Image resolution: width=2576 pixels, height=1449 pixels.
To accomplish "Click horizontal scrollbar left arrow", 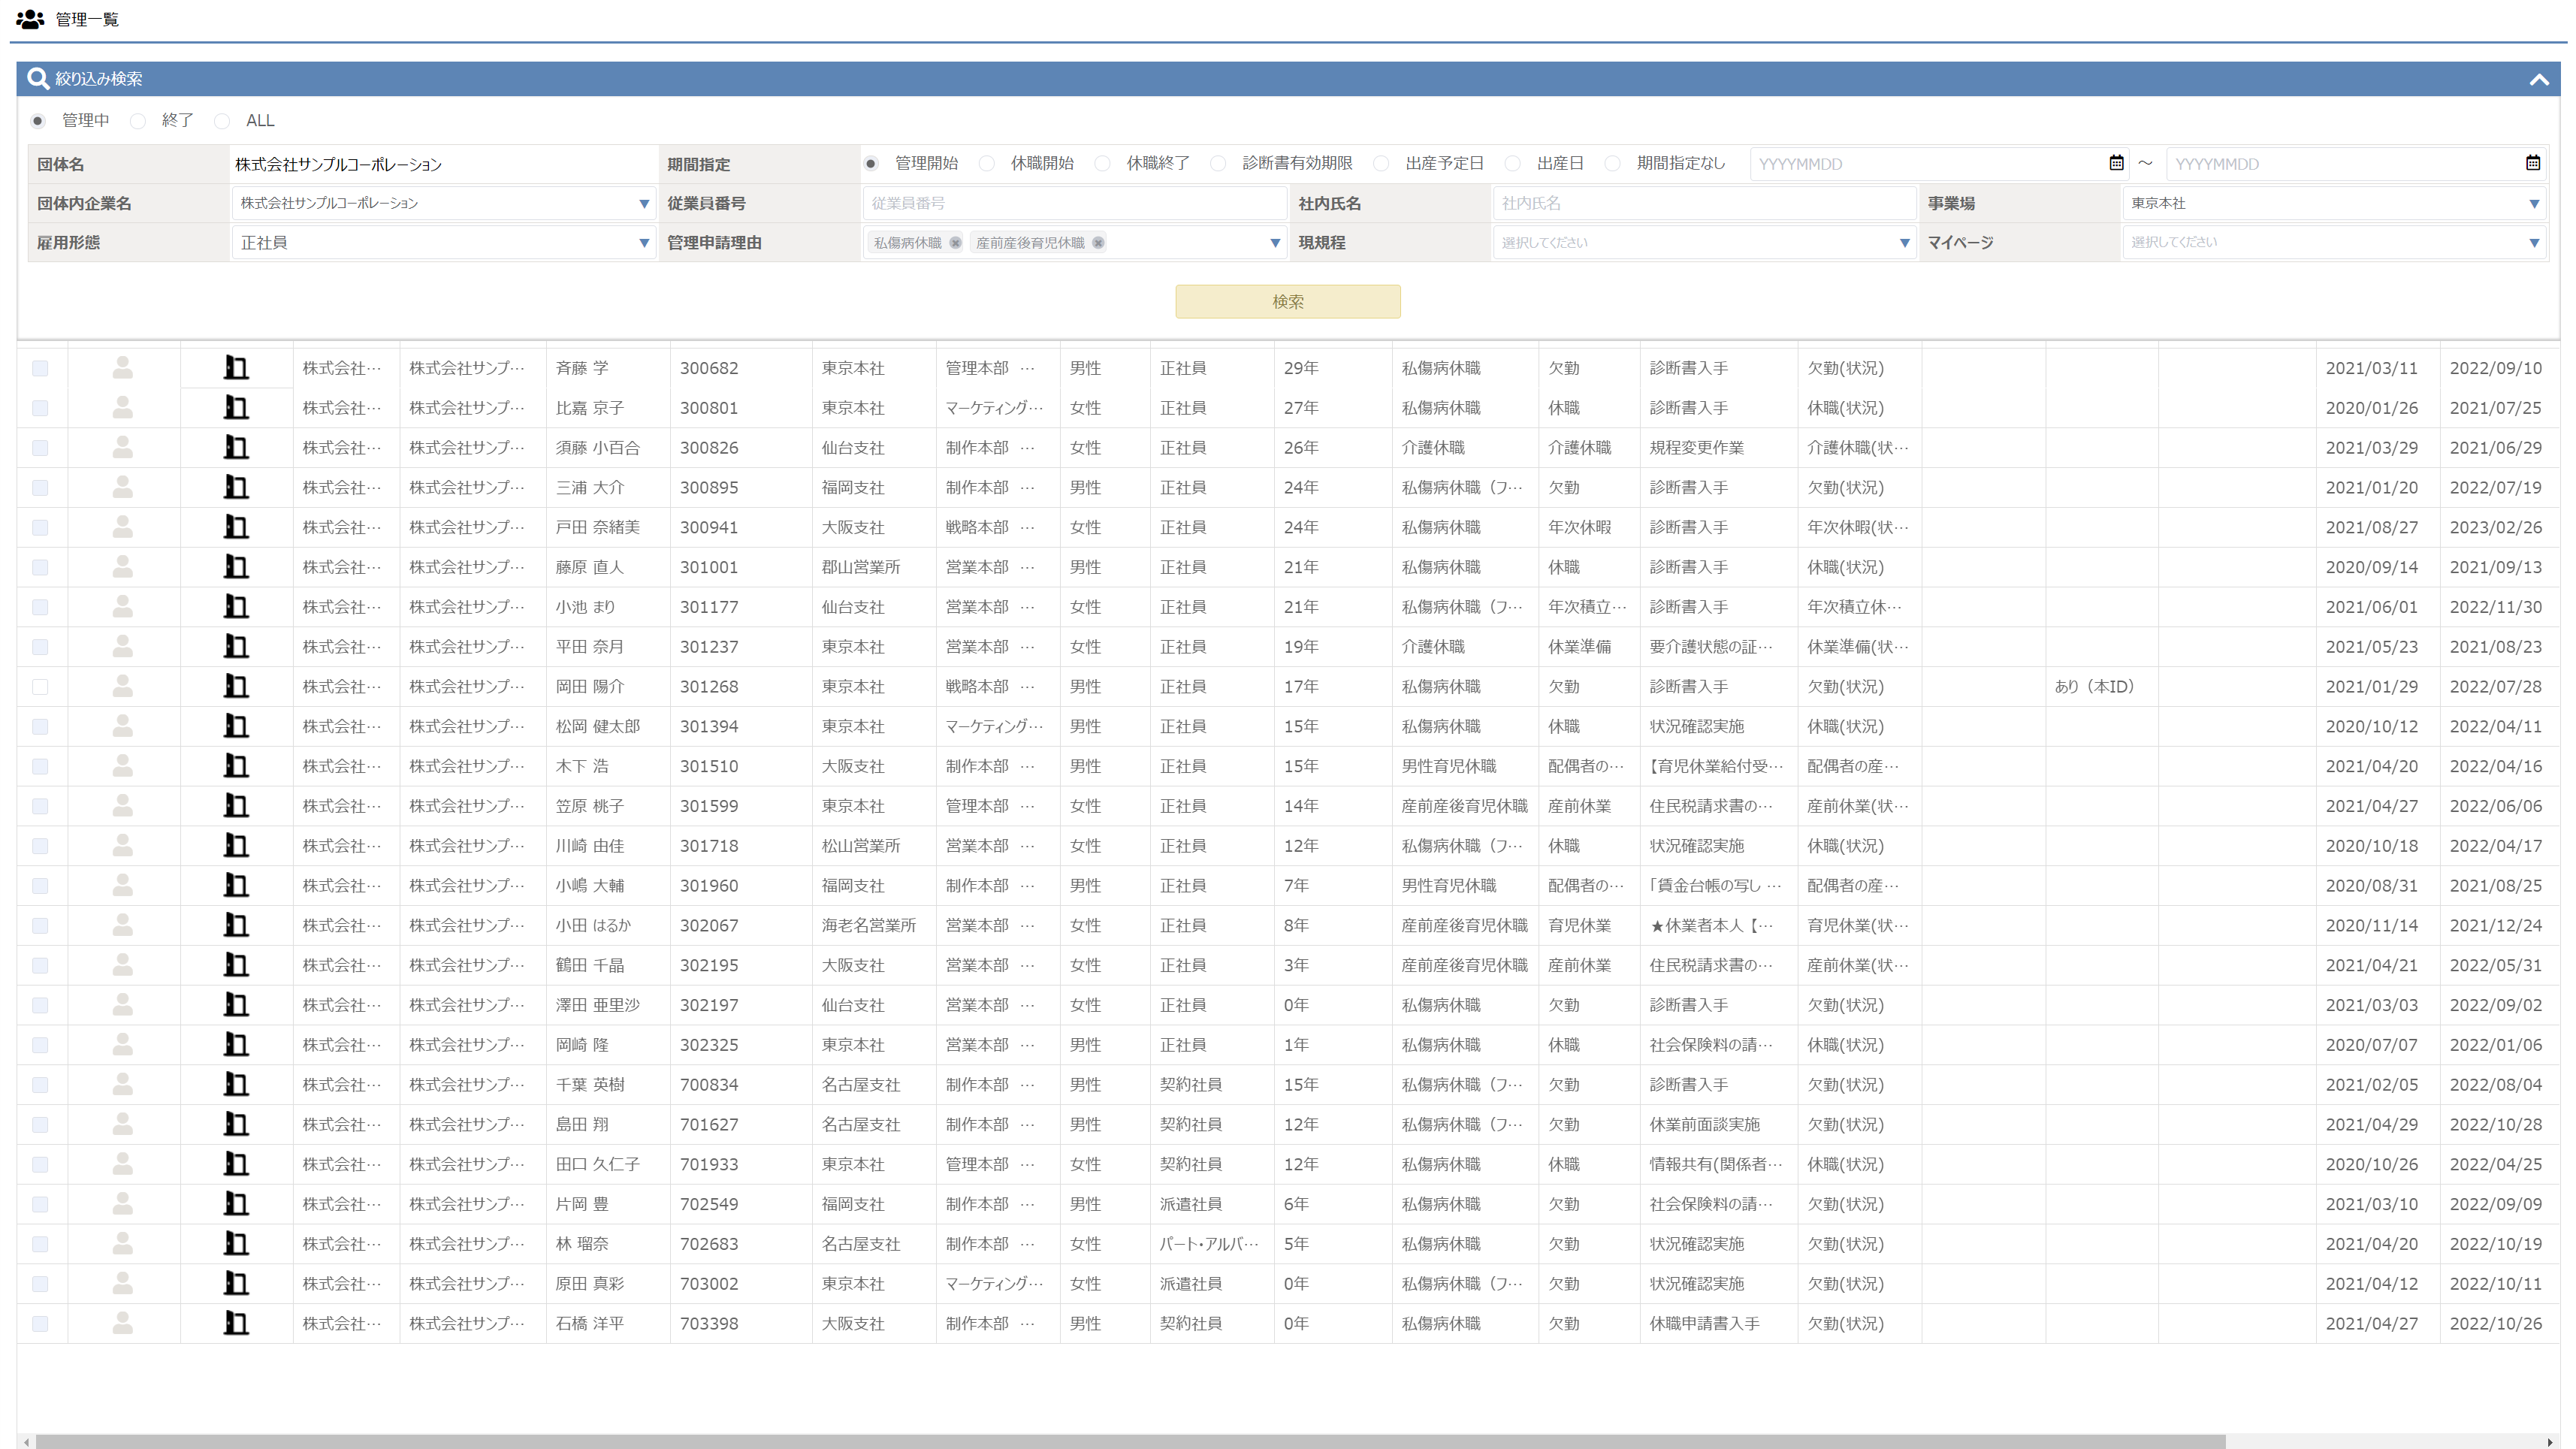I will 25,1441.
